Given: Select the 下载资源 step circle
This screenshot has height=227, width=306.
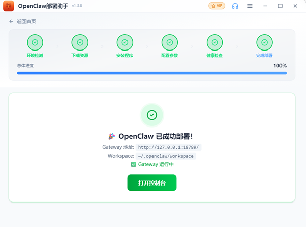Looking at the screenshot, I should click(x=80, y=42).
